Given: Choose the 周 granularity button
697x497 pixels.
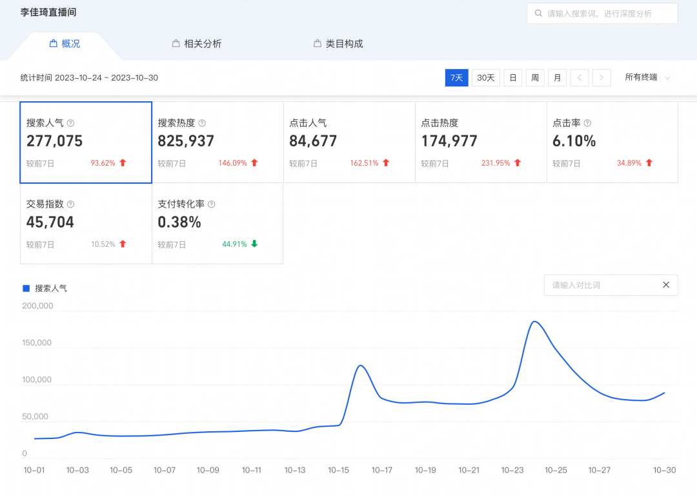Looking at the screenshot, I should [535, 78].
